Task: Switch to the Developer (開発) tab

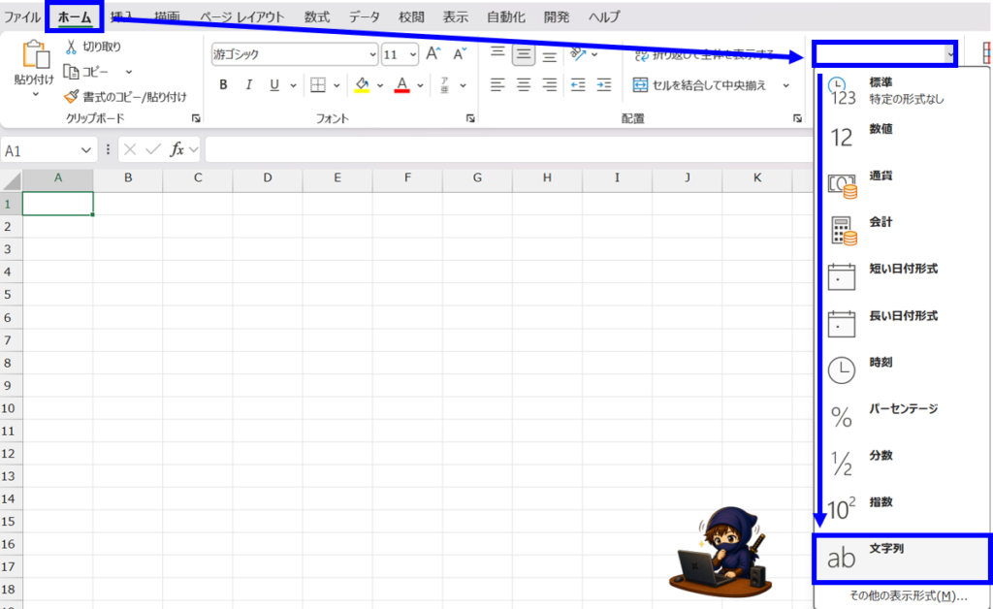Action: coord(557,17)
